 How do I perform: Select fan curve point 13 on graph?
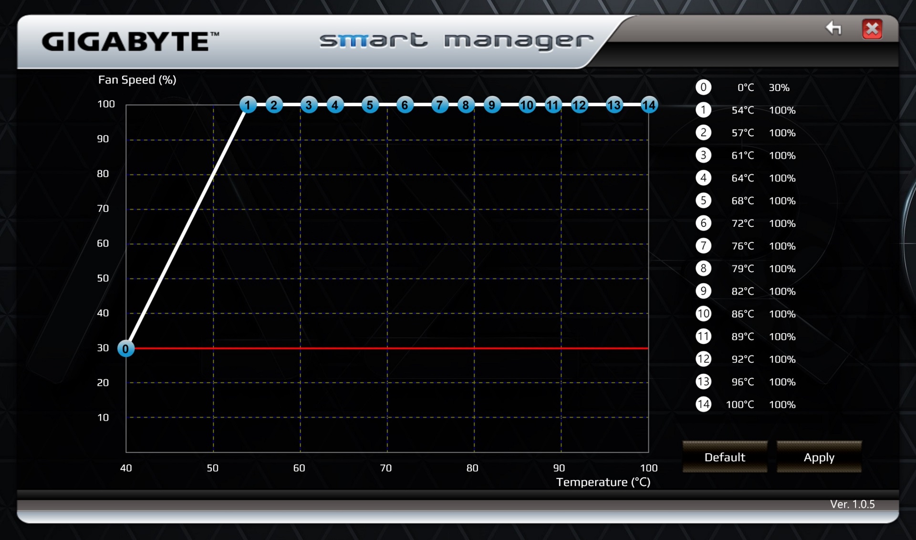tap(614, 105)
